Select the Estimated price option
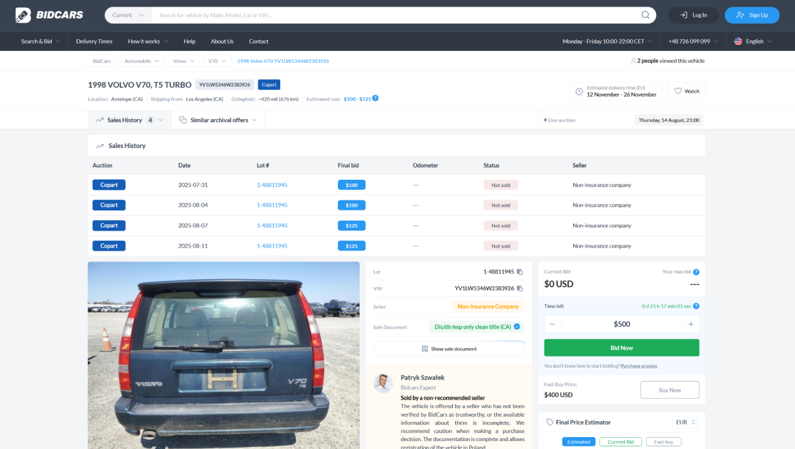 click(x=578, y=442)
